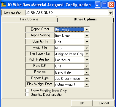Viewport: 116px width, 107px height.
Task: Toggle the Quantity Decimalization checkbox
Action: tap(27, 95)
